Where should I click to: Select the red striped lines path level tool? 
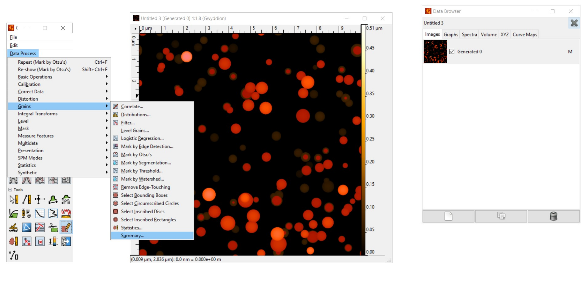coord(40,227)
